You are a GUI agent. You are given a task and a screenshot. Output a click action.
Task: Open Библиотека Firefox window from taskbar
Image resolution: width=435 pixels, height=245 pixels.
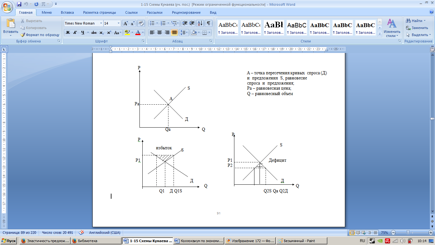click(96, 241)
